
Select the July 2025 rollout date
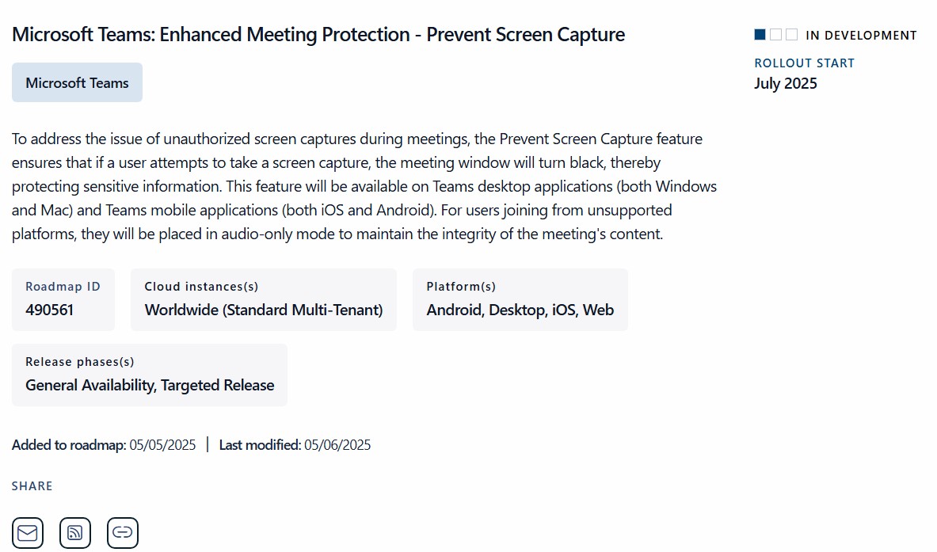(x=785, y=83)
